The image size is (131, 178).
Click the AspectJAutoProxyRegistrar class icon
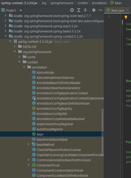(34, 124)
